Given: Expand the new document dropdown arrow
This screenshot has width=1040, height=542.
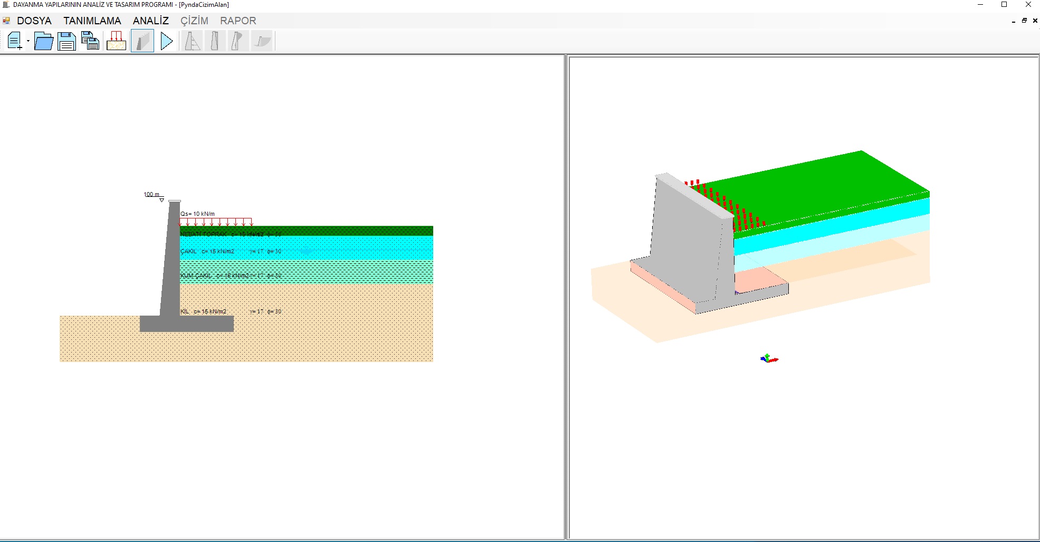Looking at the screenshot, I should (x=28, y=41).
